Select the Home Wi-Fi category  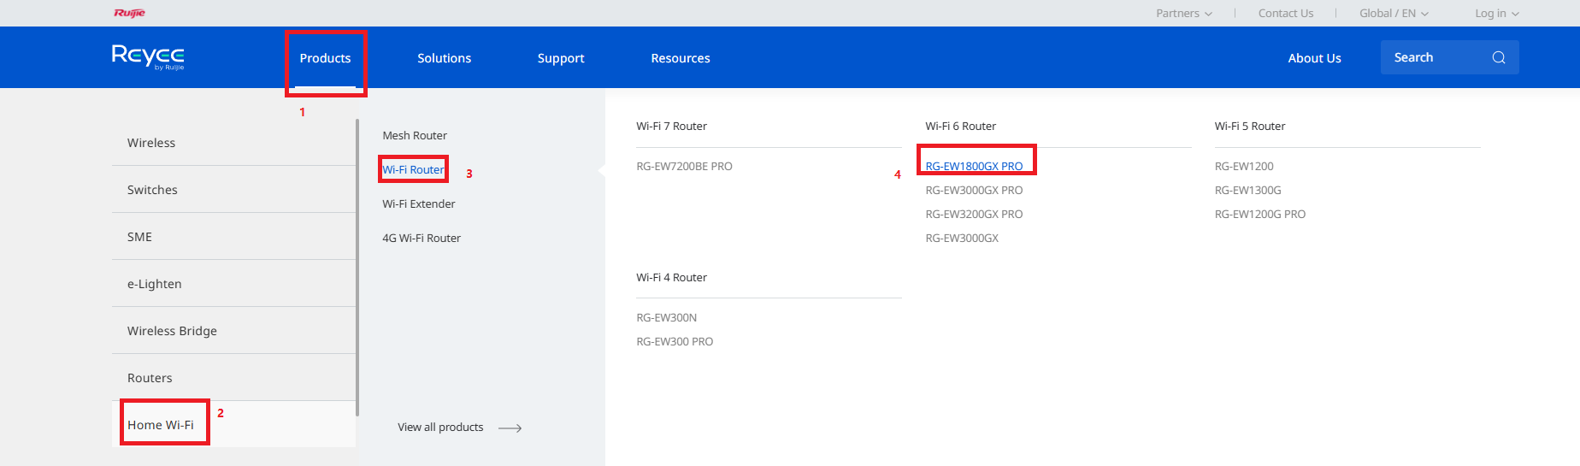pyautogui.click(x=233, y=425)
